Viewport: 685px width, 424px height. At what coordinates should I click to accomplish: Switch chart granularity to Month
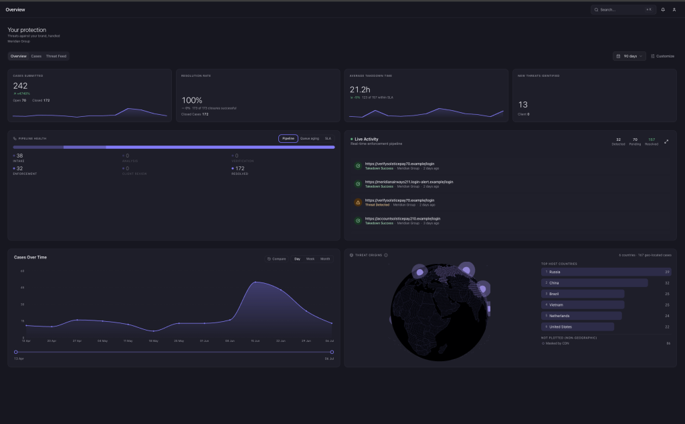(x=325, y=259)
